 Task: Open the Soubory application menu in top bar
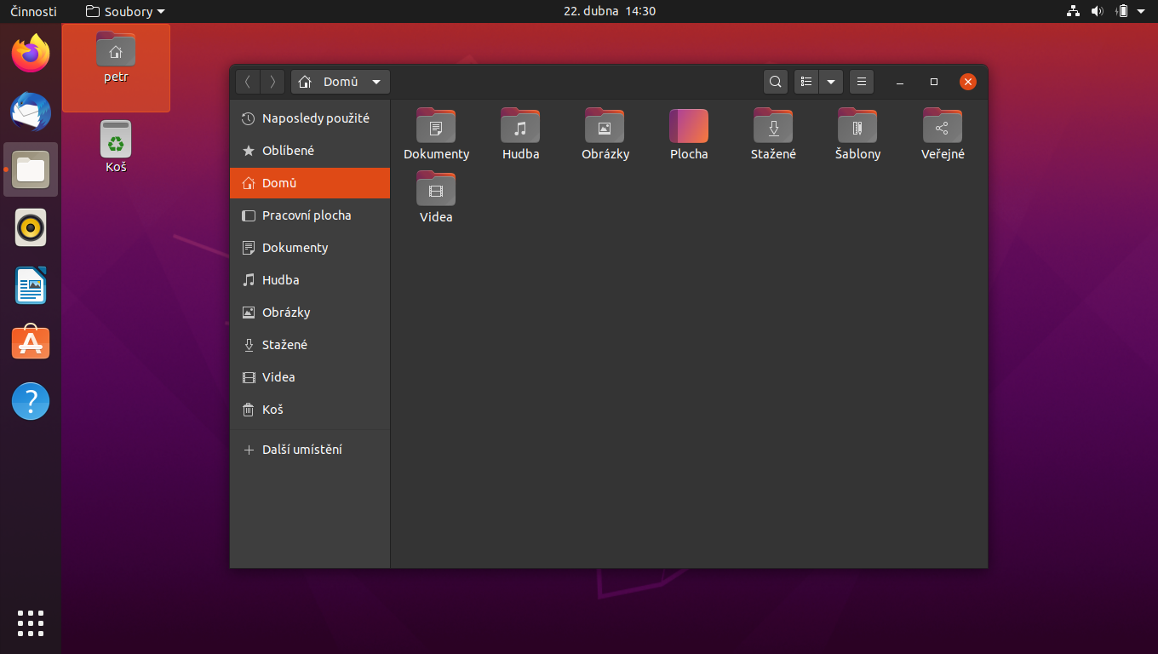tap(125, 11)
